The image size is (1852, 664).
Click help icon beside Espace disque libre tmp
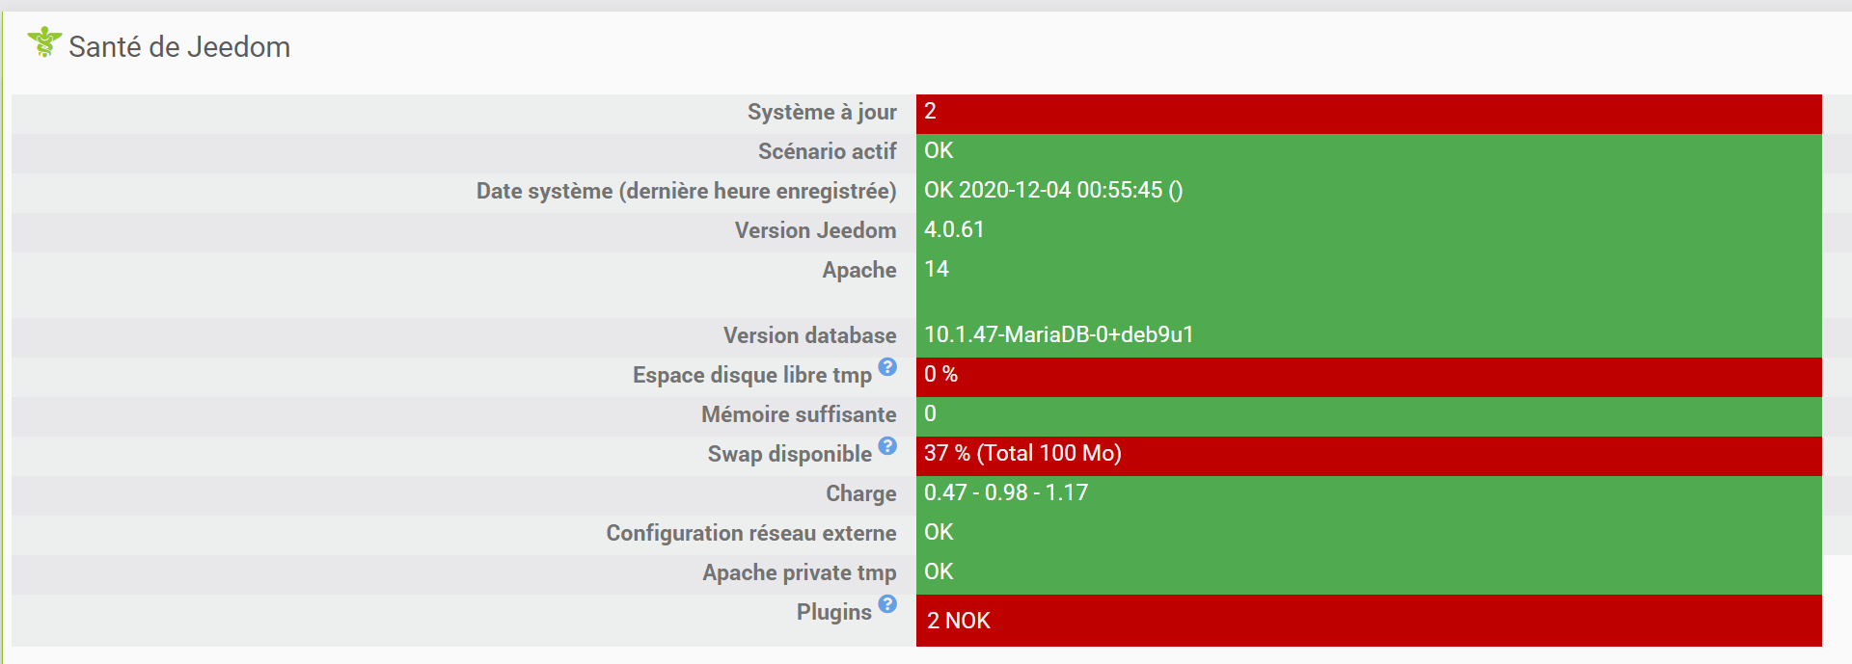887,367
